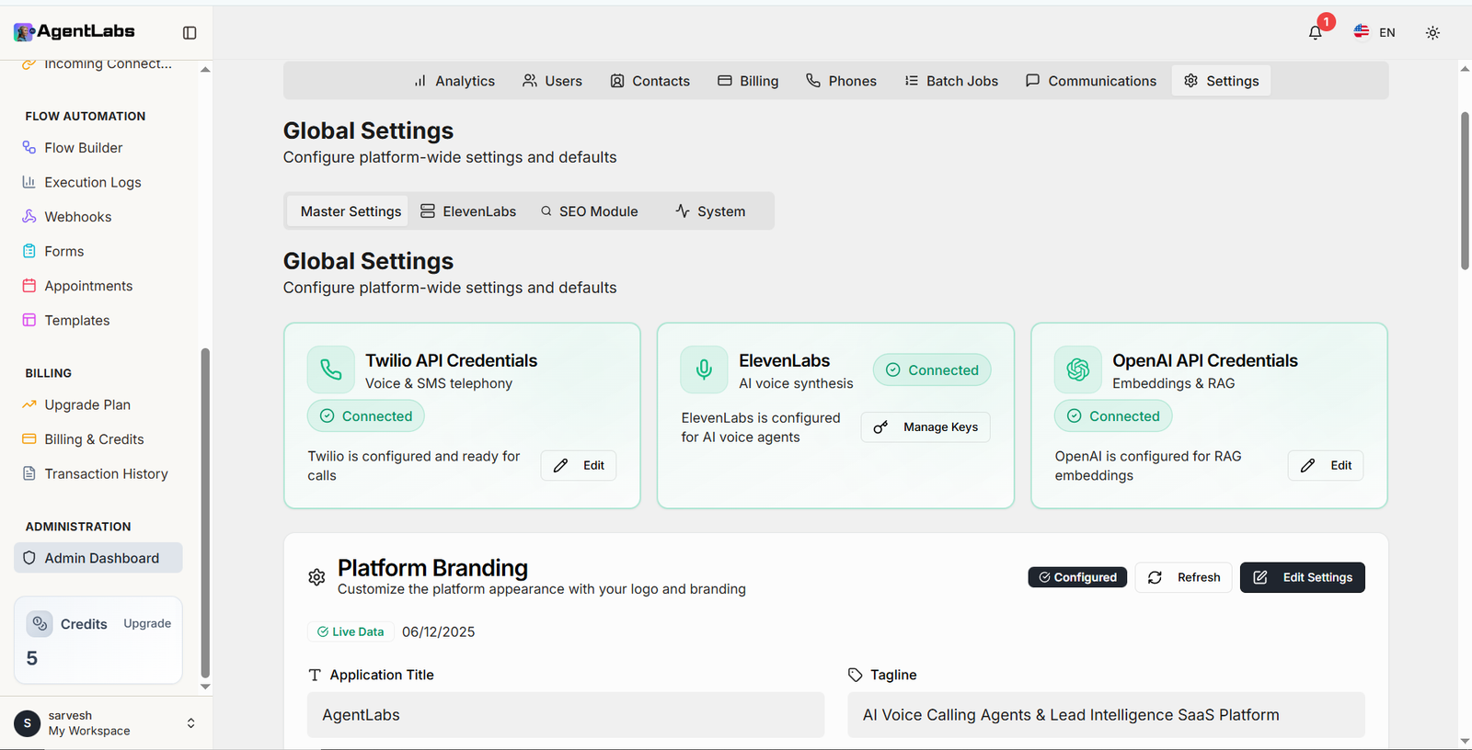Click the Application Title text icon
This screenshot has width=1472, height=750.
click(x=315, y=675)
